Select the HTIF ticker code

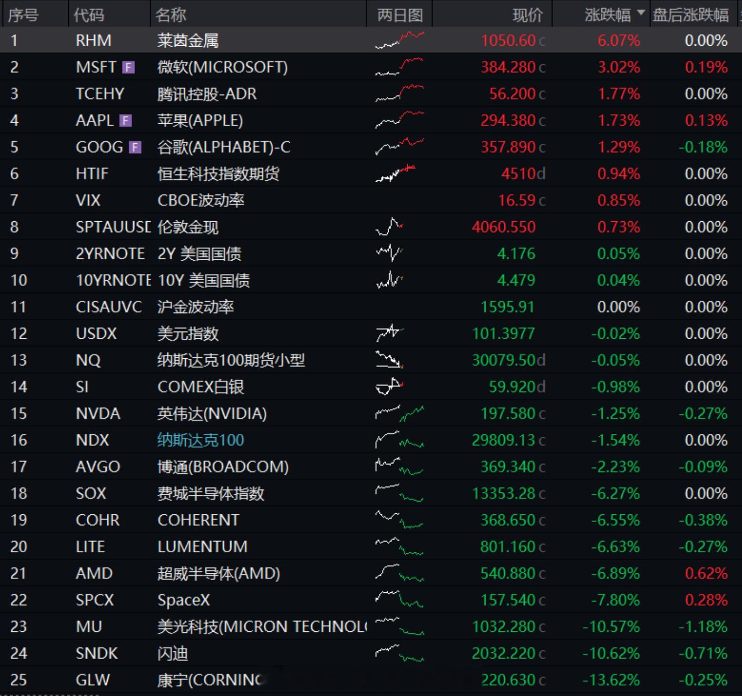point(92,174)
